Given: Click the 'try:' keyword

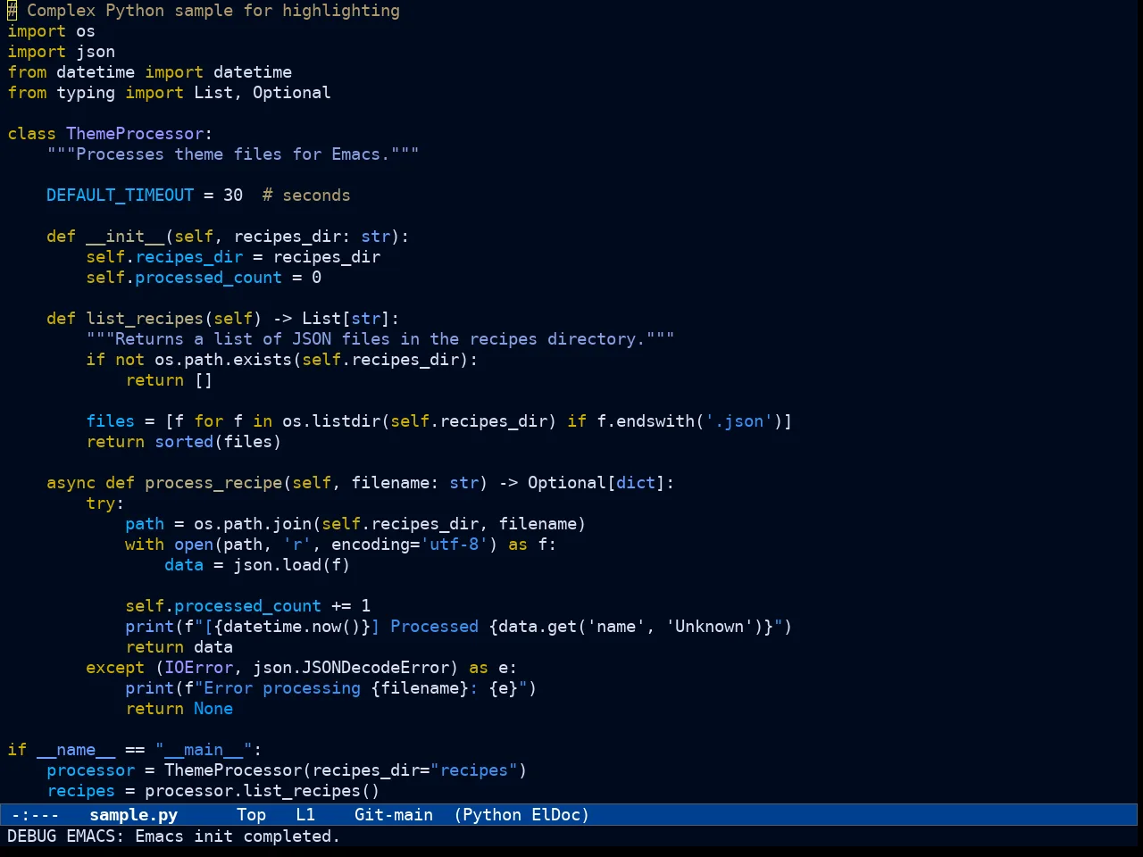Looking at the screenshot, I should (x=105, y=503).
